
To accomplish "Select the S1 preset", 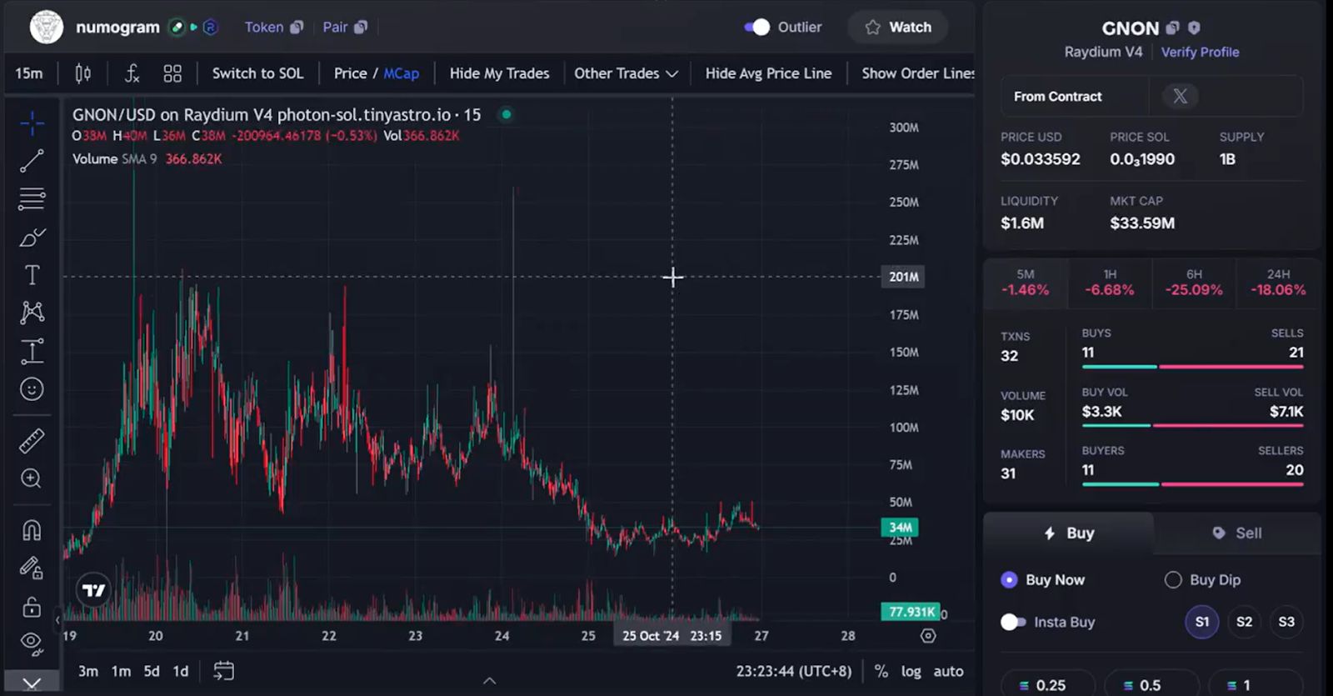I will (x=1202, y=622).
